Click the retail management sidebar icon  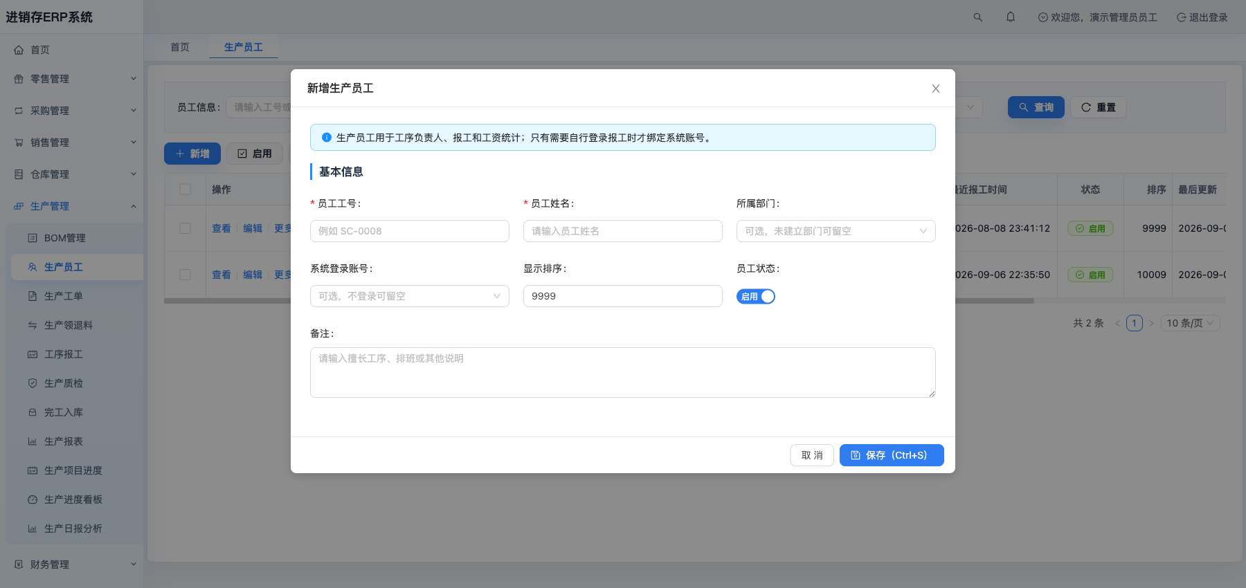[x=19, y=79]
